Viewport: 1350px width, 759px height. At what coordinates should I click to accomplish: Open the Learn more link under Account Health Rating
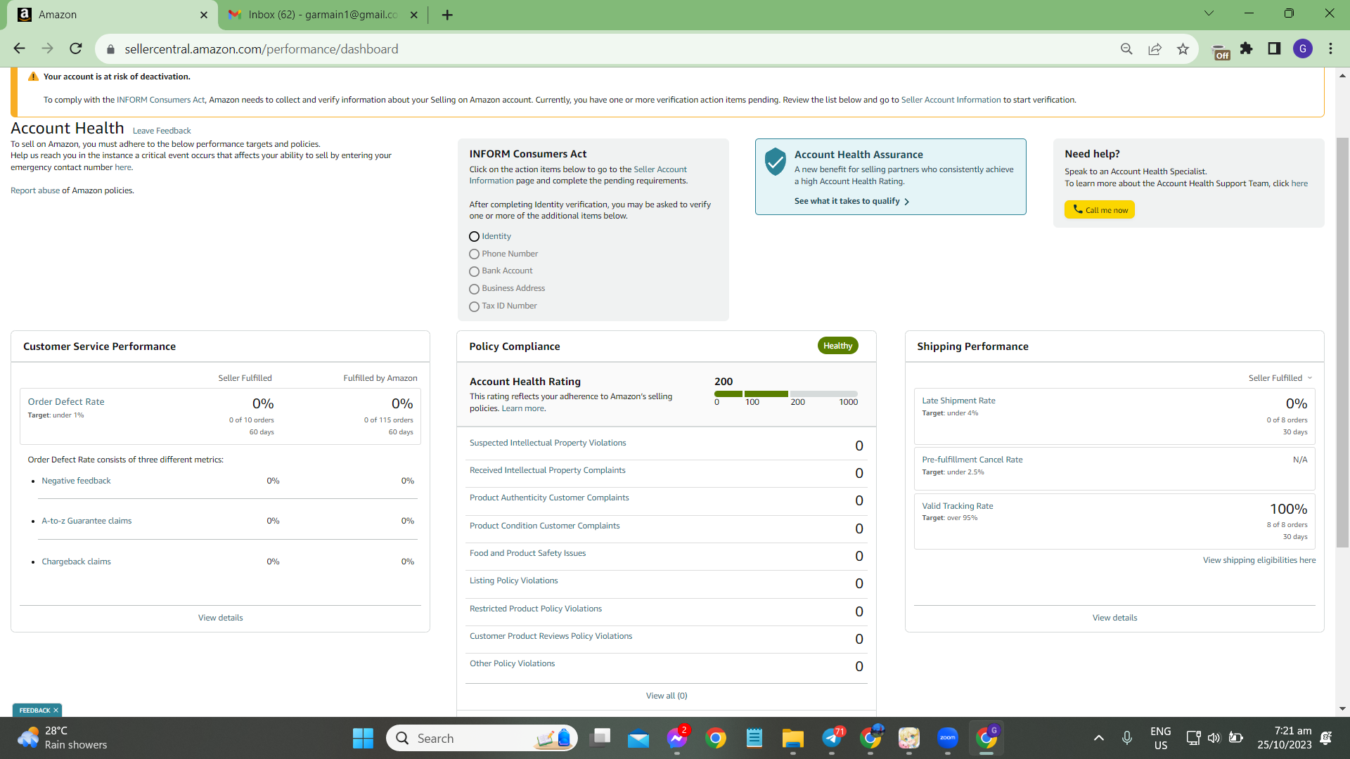point(523,408)
